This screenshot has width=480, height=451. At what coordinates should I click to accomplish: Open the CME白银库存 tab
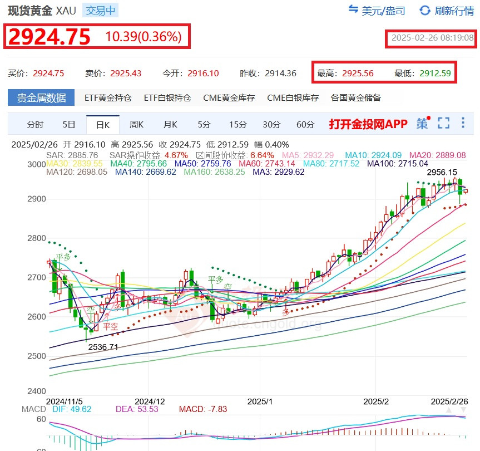pos(293,98)
